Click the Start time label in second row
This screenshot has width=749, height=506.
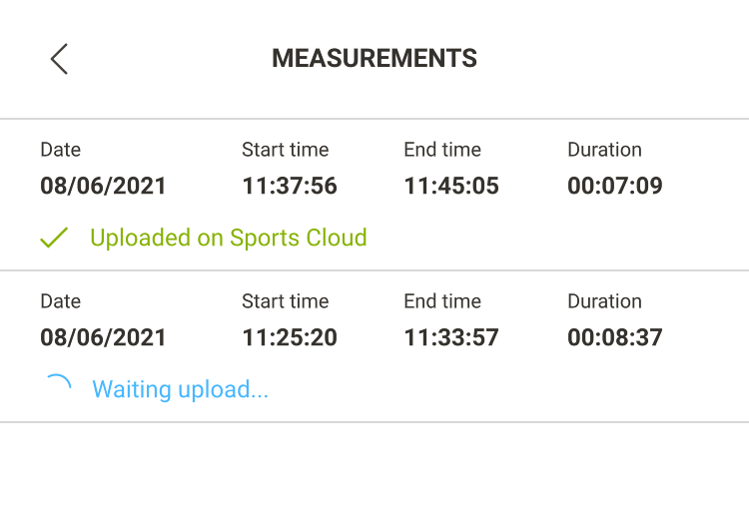286,301
